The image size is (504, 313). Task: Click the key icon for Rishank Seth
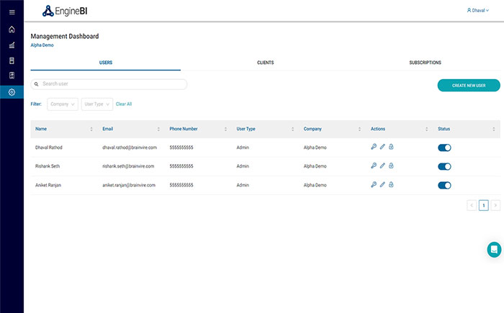374,165
